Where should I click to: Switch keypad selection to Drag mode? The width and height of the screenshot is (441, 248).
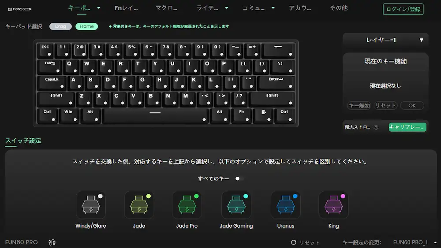pos(60,26)
